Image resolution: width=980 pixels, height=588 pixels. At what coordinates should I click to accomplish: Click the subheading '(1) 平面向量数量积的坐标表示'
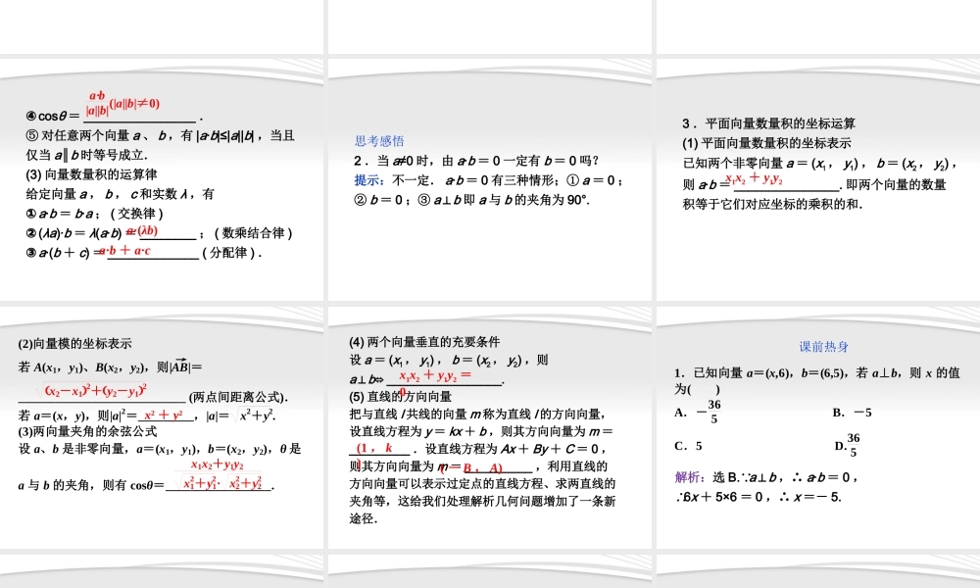(x=767, y=143)
